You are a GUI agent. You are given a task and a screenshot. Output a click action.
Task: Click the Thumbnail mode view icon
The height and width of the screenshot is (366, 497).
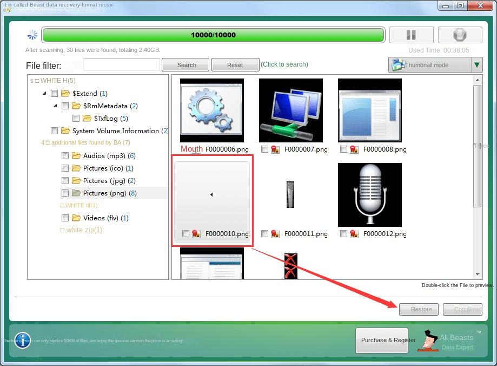point(399,64)
